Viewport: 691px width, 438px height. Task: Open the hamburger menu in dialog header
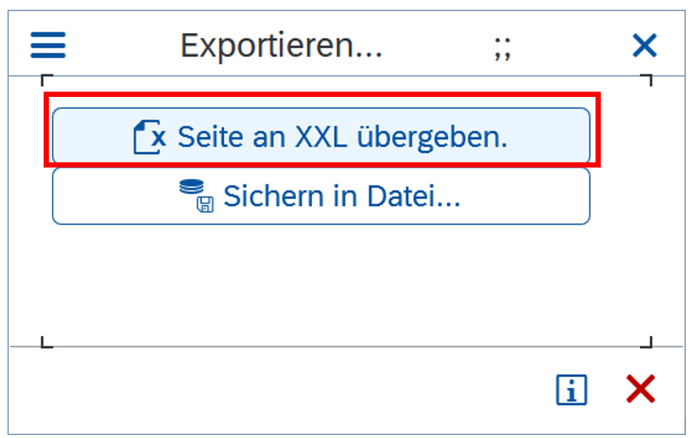(x=48, y=46)
